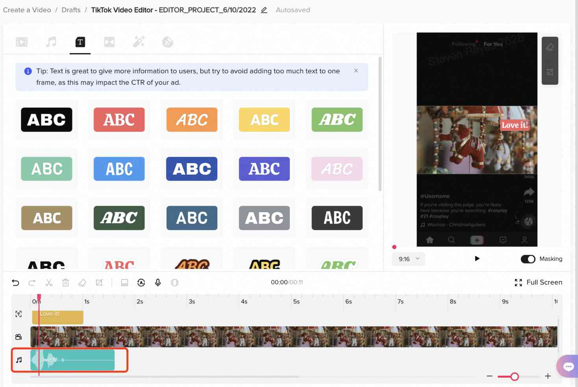Open the magic wand effects tab
The height and width of the screenshot is (387, 578).
point(139,42)
